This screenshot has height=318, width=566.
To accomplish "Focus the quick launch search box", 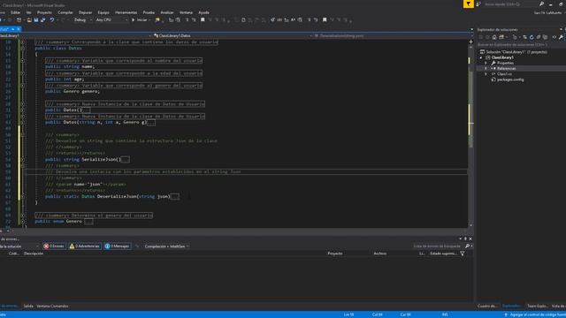I will click(x=511, y=4).
